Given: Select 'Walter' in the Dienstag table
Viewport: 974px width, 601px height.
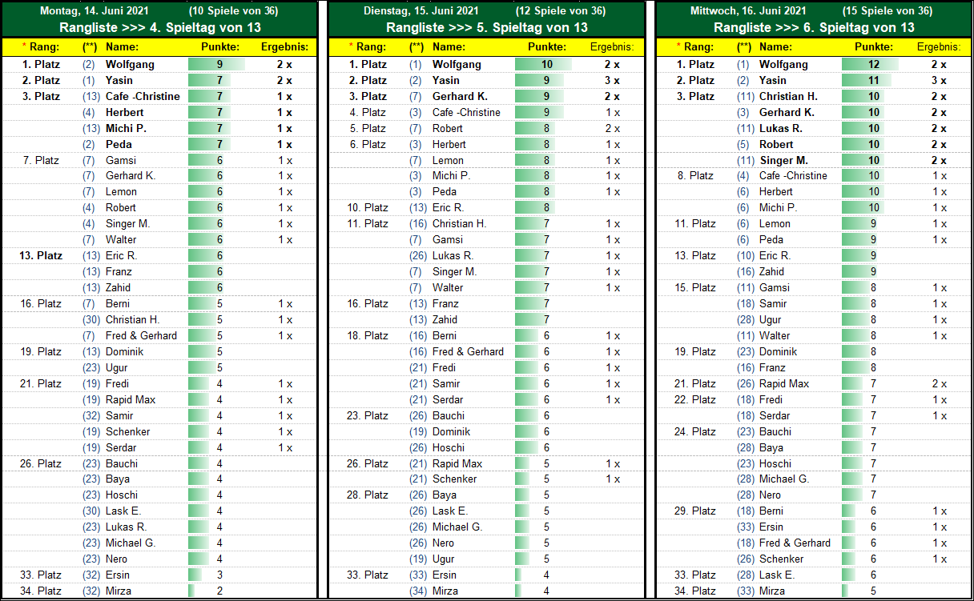Looking at the screenshot, I should tap(448, 287).
